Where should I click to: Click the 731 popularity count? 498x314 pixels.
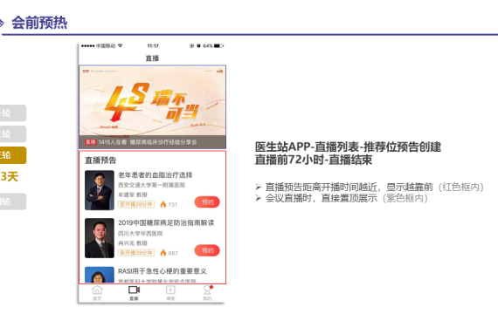[x=173, y=205]
